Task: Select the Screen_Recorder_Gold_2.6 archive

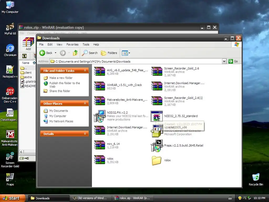Action: 175,72
